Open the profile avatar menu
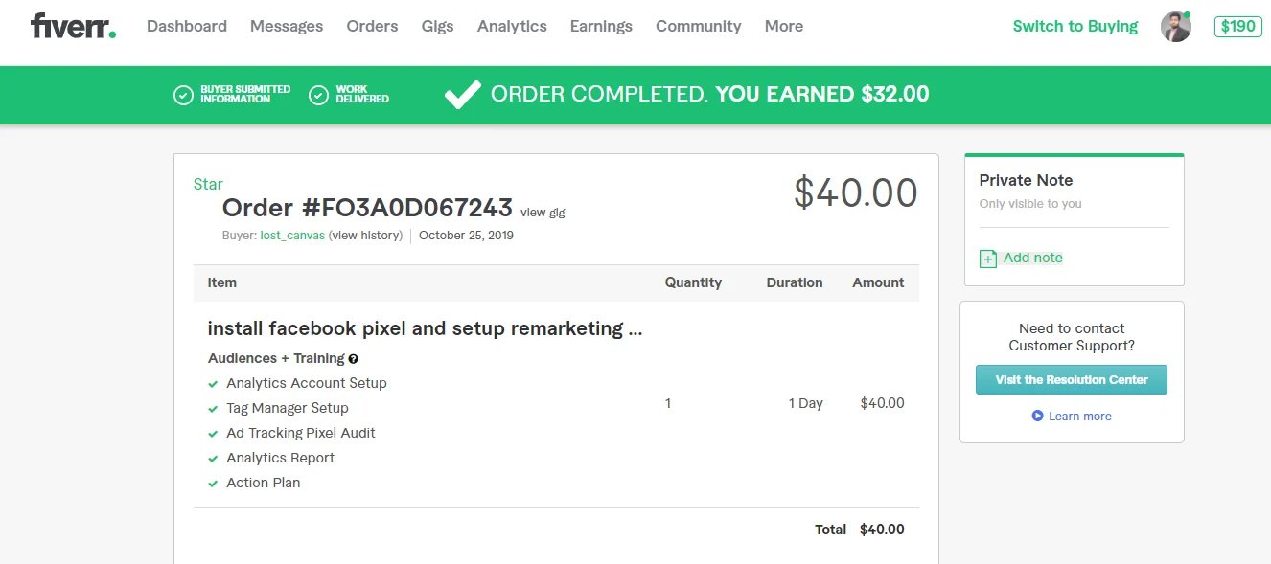This screenshot has height=564, width=1271. pyautogui.click(x=1175, y=27)
